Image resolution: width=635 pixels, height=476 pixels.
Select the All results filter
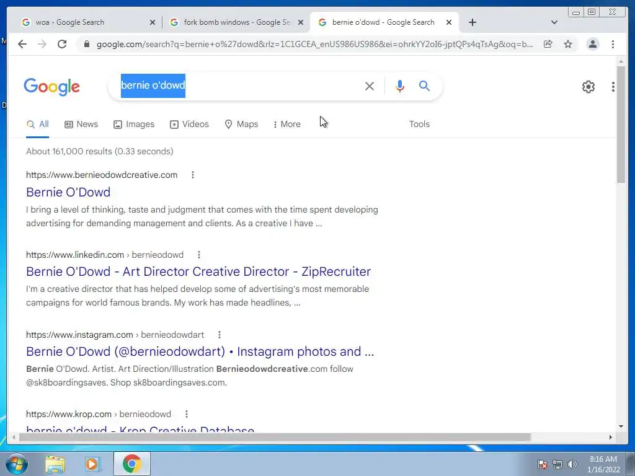(37, 124)
